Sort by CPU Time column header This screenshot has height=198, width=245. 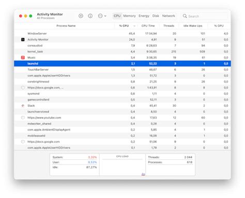tap(148, 26)
